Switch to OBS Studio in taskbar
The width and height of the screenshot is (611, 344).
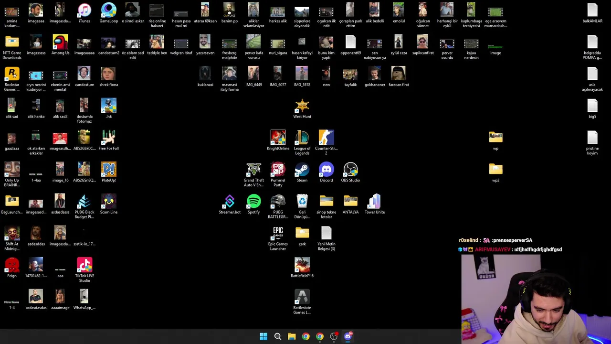334,336
